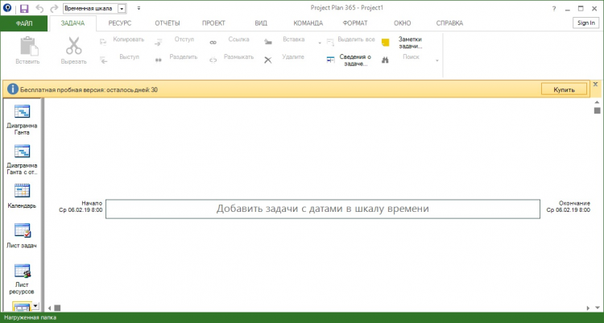
Task: Click the Окончание date label
Action: (x=569, y=206)
